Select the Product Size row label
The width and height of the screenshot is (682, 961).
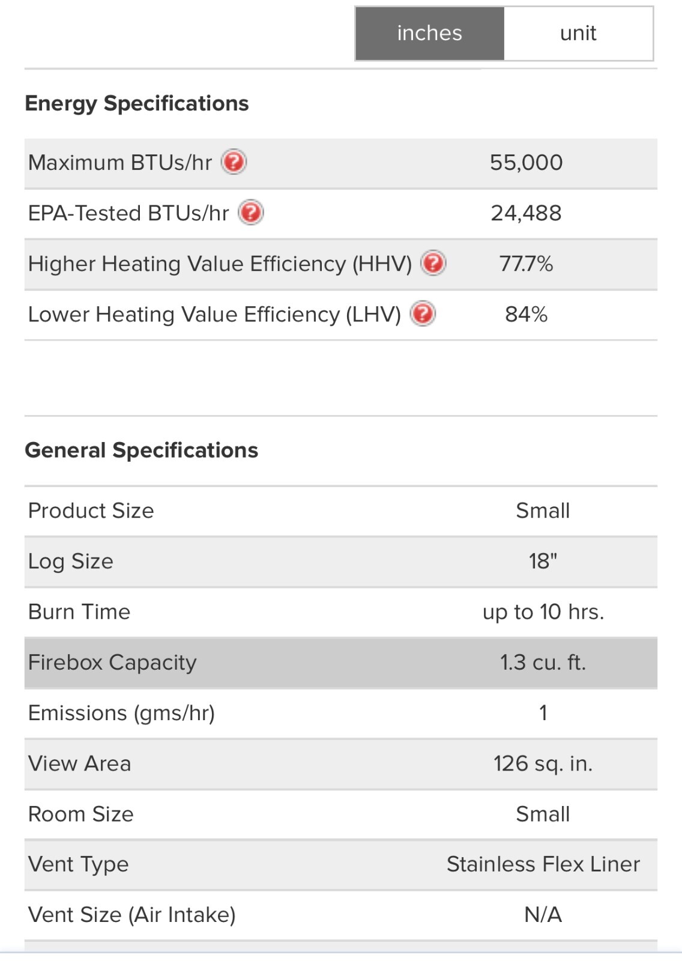91,511
